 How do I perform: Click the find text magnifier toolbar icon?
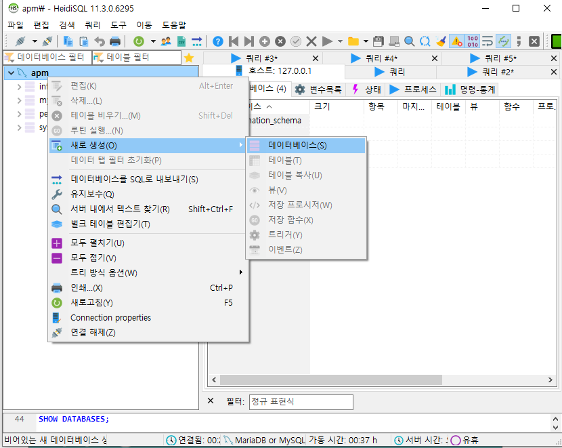(x=410, y=41)
